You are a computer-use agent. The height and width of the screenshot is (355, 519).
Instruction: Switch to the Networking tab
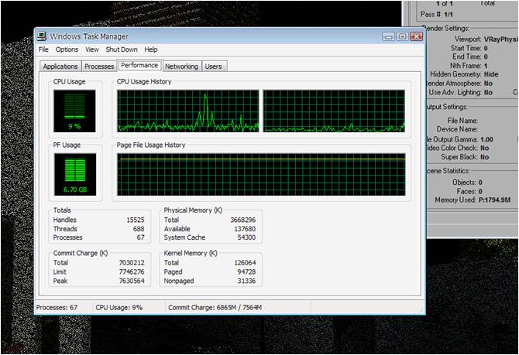coord(181,67)
